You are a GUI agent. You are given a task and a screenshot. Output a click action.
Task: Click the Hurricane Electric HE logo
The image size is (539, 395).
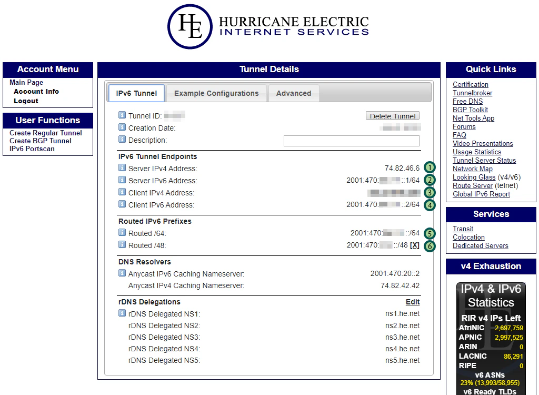tap(189, 26)
